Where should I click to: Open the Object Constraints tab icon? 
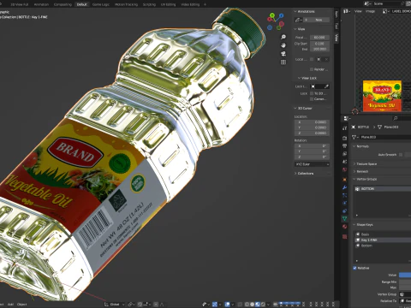pyautogui.click(x=344, y=210)
